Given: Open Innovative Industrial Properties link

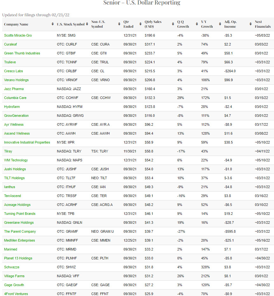Looking at the screenshot, I should tap(27, 142).
